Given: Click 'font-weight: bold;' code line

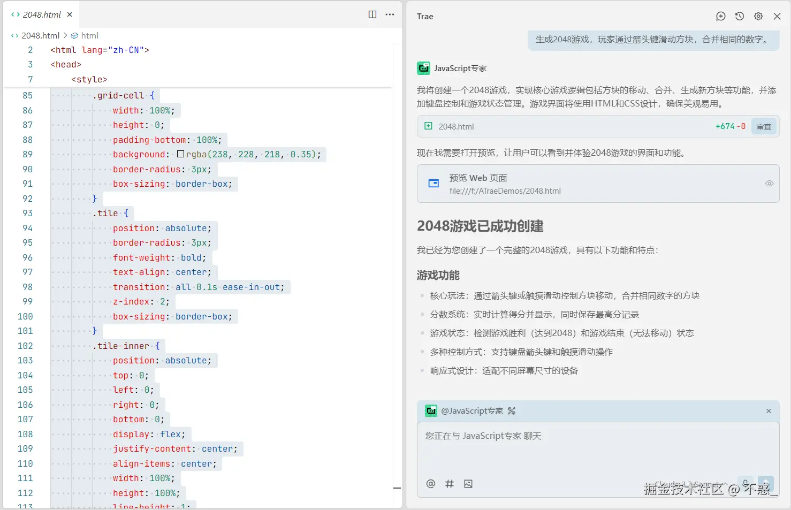Looking at the screenshot, I should [159, 257].
